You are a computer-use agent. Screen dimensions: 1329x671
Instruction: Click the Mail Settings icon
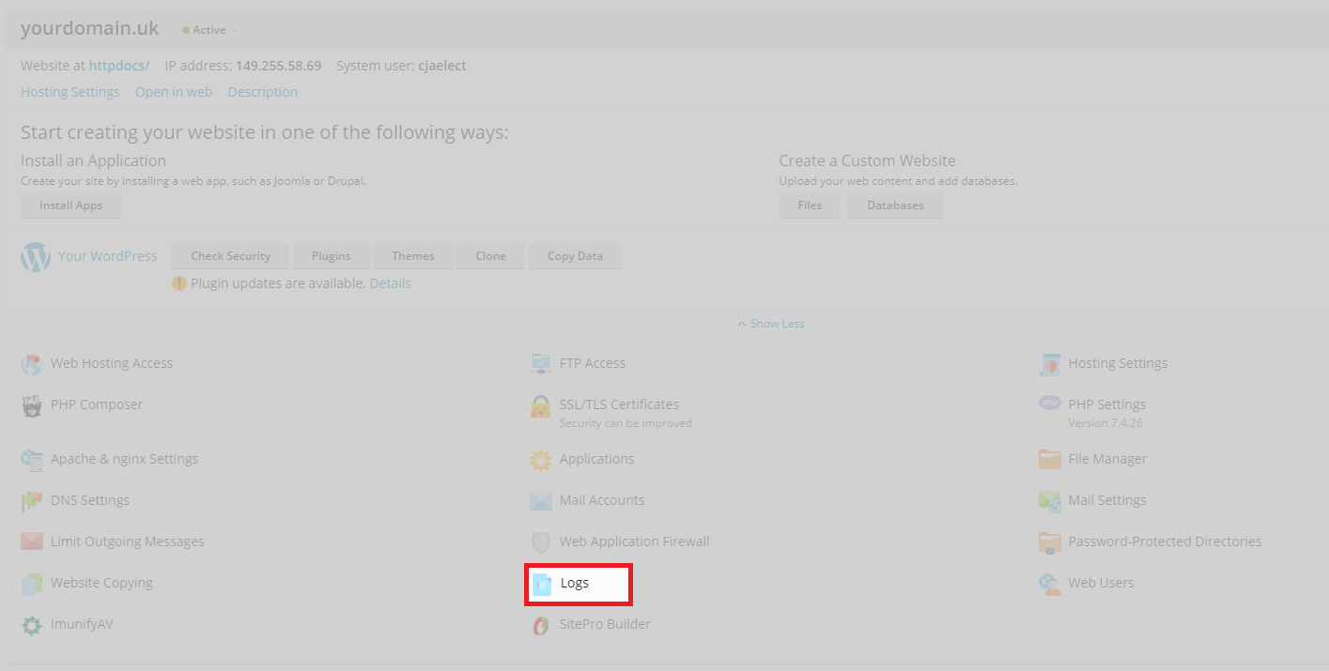[1050, 501]
